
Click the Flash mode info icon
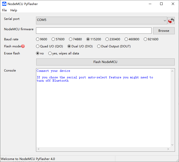(x=23, y=46)
